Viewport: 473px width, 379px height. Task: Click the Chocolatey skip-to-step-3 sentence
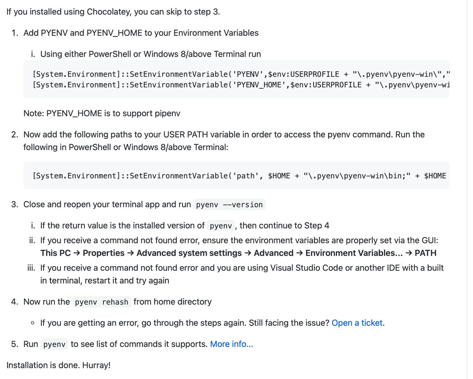point(113,12)
